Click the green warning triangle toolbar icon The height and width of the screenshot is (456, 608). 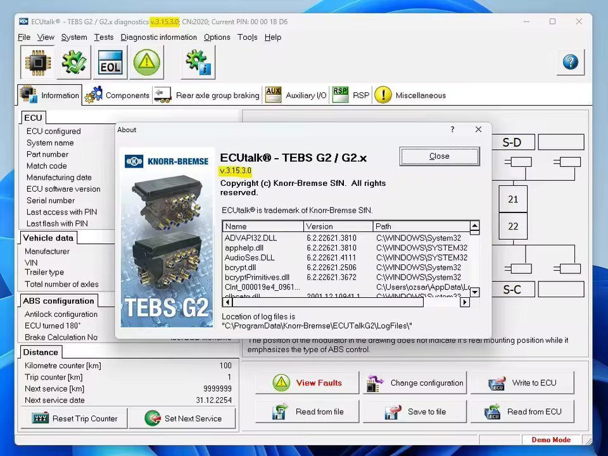[x=146, y=62]
